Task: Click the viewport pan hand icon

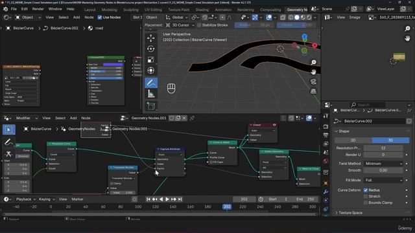Action: (313, 72)
